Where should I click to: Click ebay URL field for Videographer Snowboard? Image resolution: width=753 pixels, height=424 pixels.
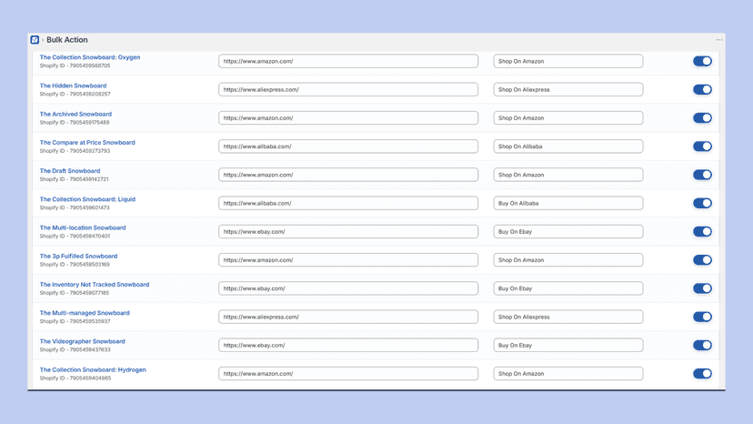[348, 345]
